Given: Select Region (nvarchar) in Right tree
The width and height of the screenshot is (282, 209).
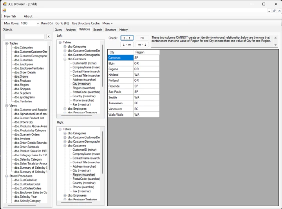Looking at the screenshot, I should 84,175.
